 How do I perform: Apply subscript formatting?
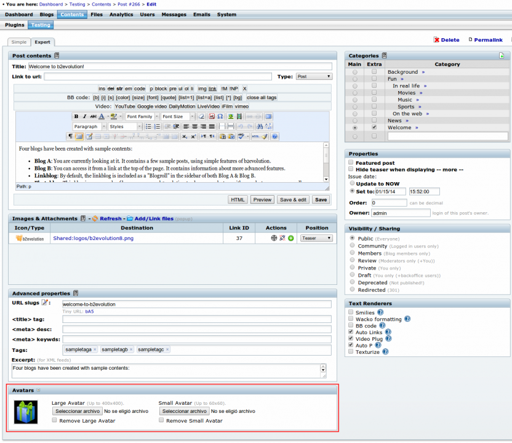185,137
